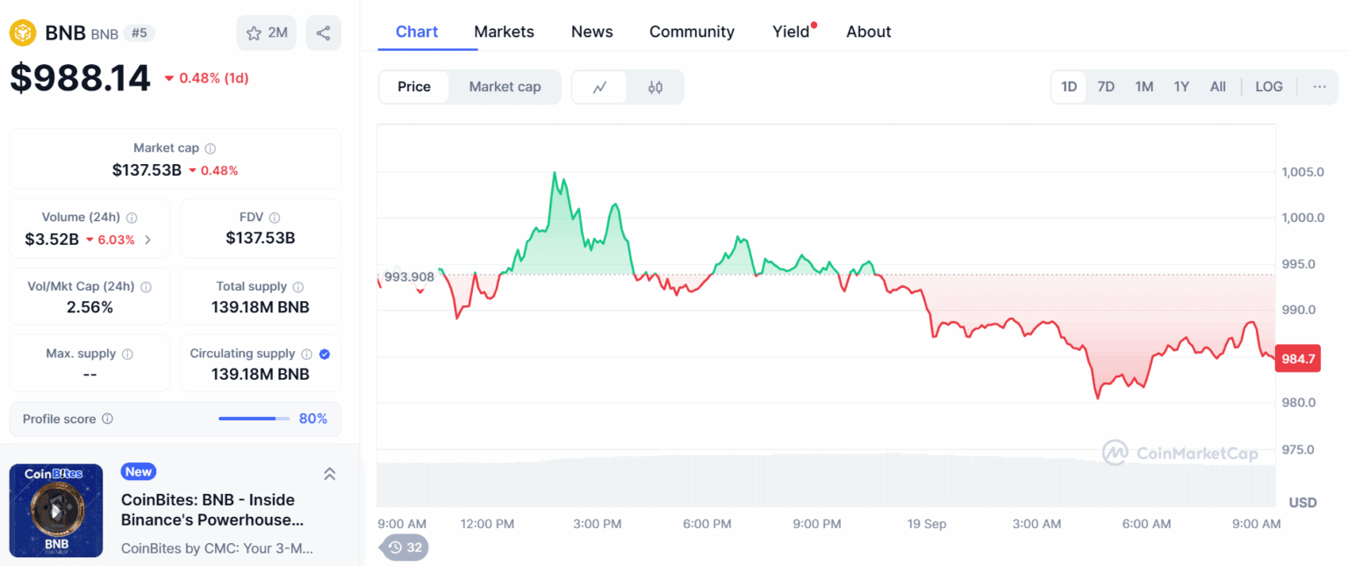Select the Price chart toggle
1348x566 pixels.
[x=414, y=87]
